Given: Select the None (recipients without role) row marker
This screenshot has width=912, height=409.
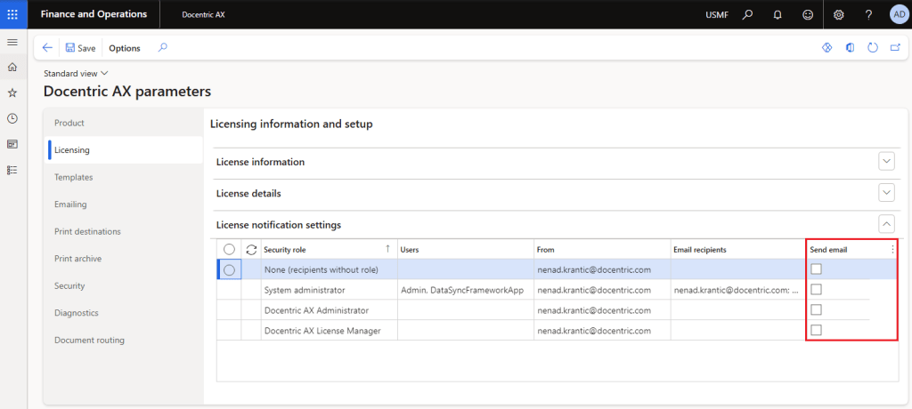Looking at the screenshot, I should [229, 269].
